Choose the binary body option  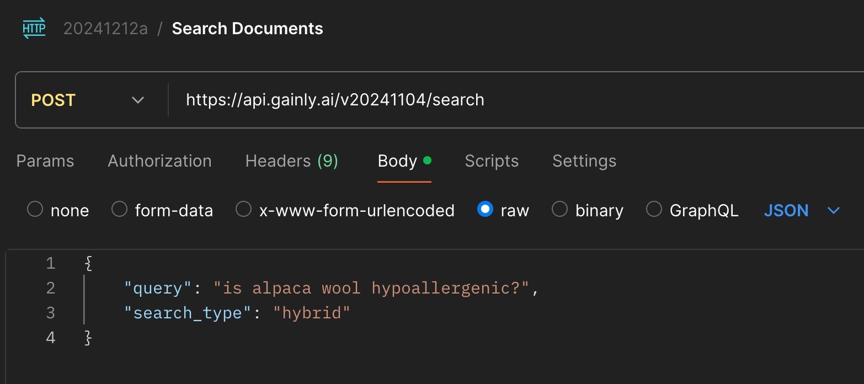(560, 210)
